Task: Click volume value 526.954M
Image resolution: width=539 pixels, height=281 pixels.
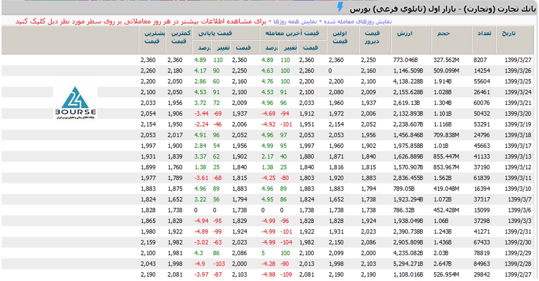Action: point(446,274)
